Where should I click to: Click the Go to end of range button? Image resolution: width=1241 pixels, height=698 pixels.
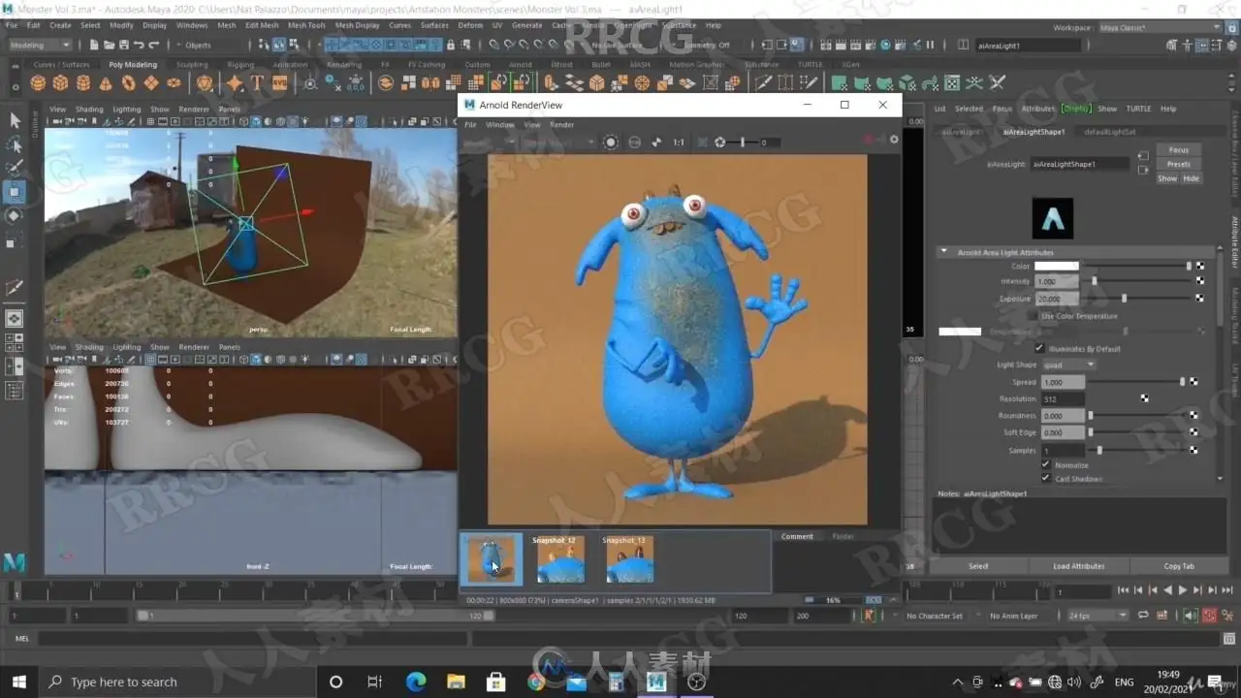point(1226,590)
